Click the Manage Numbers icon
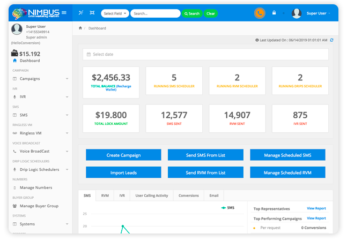Image resolution: width=347 pixels, height=241 pixels. coord(15,188)
